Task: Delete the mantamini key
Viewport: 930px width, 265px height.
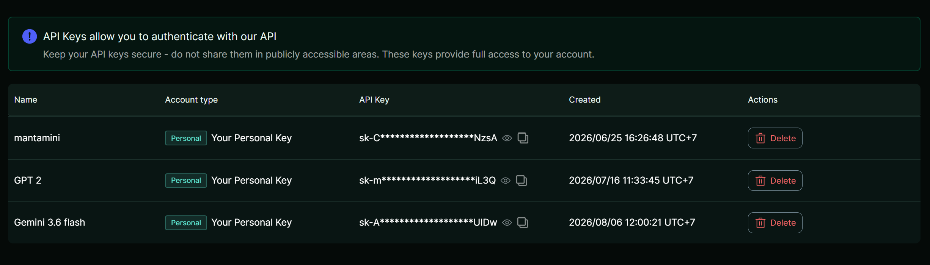Action: click(x=775, y=138)
